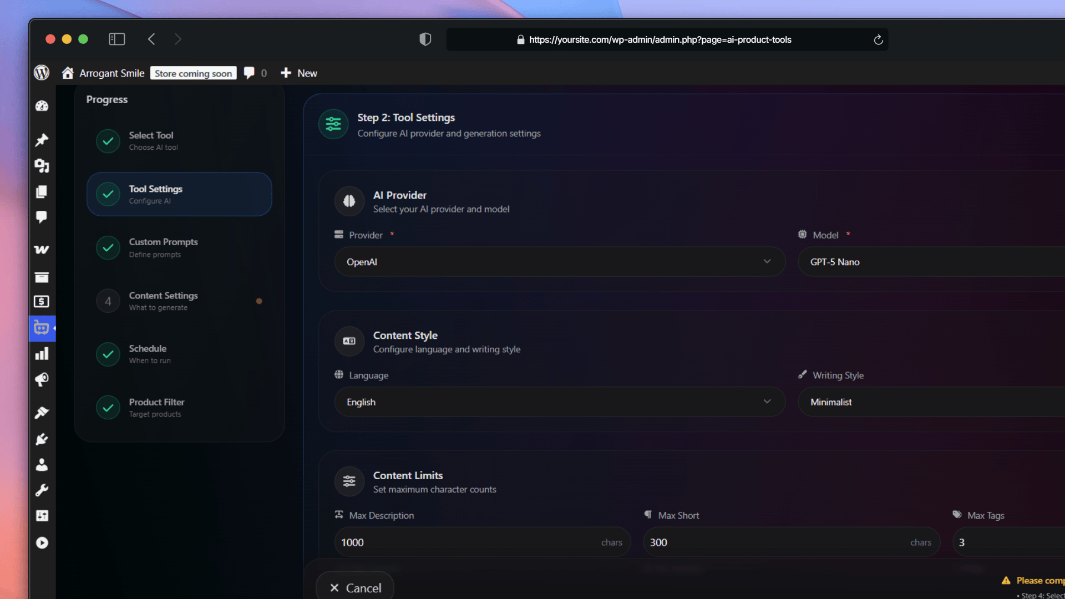Open the WooCommerce icon in sidebar

[x=42, y=250]
